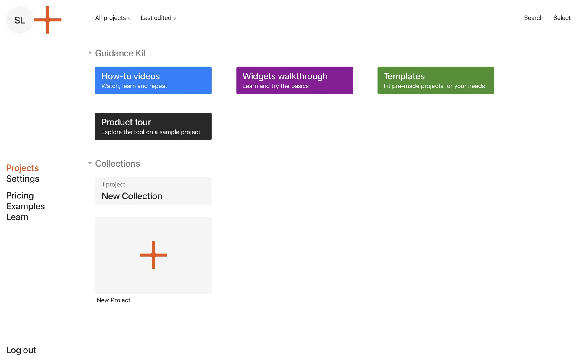The image size is (580, 362).
Task: Open the Learn link in sidebar
Action: click(x=17, y=217)
